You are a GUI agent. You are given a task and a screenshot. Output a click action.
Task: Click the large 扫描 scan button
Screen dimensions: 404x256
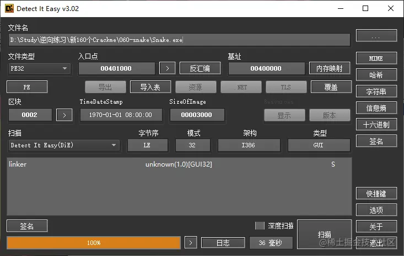coord(325,234)
